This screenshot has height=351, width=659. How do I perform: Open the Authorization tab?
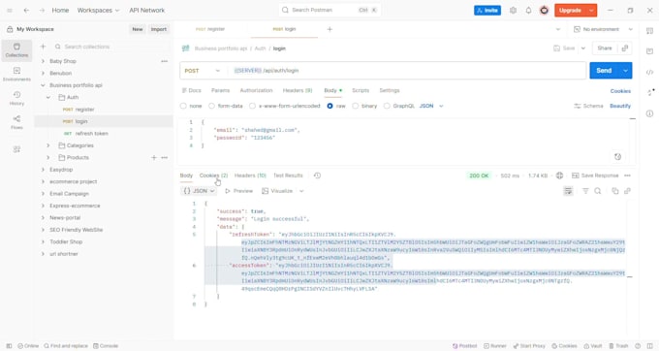click(256, 90)
